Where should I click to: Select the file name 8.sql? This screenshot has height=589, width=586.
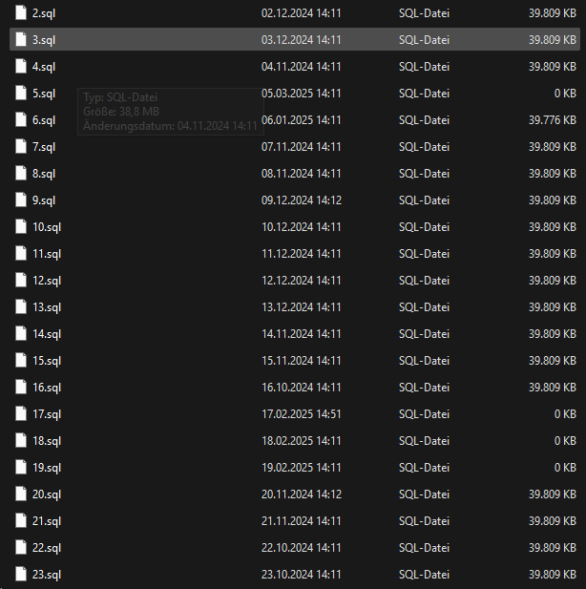click(x=44, y=174)
